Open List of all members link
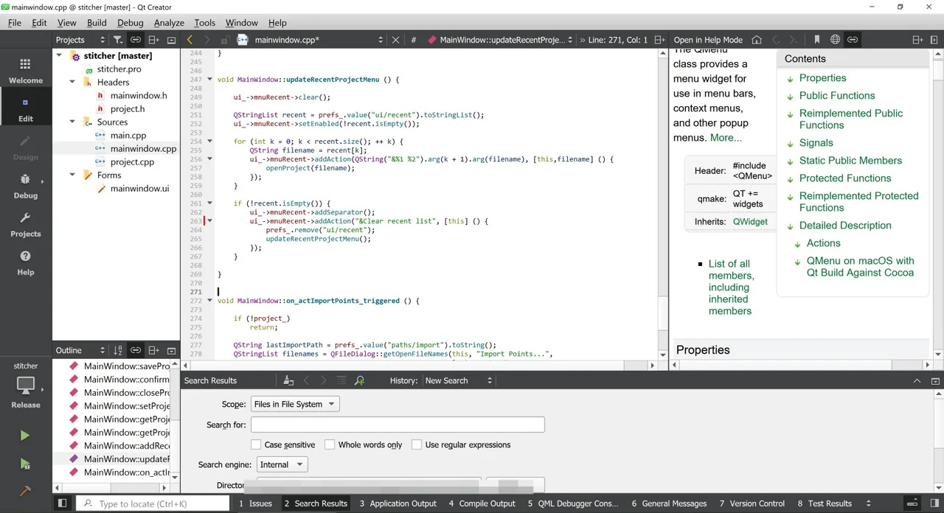This screenshot has height=513, width=944. coord(730,287)
